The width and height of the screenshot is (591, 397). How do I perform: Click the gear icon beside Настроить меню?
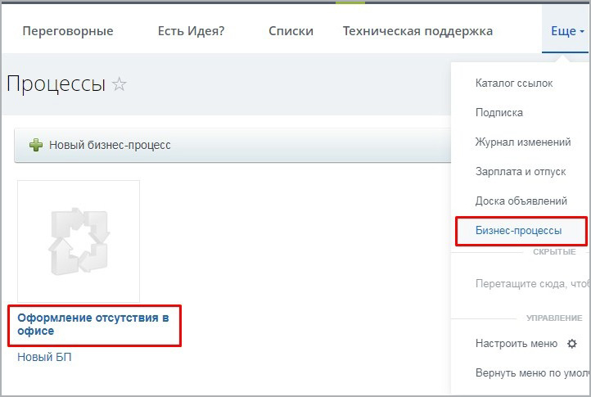pyautogui.click(x=572, y=344)
